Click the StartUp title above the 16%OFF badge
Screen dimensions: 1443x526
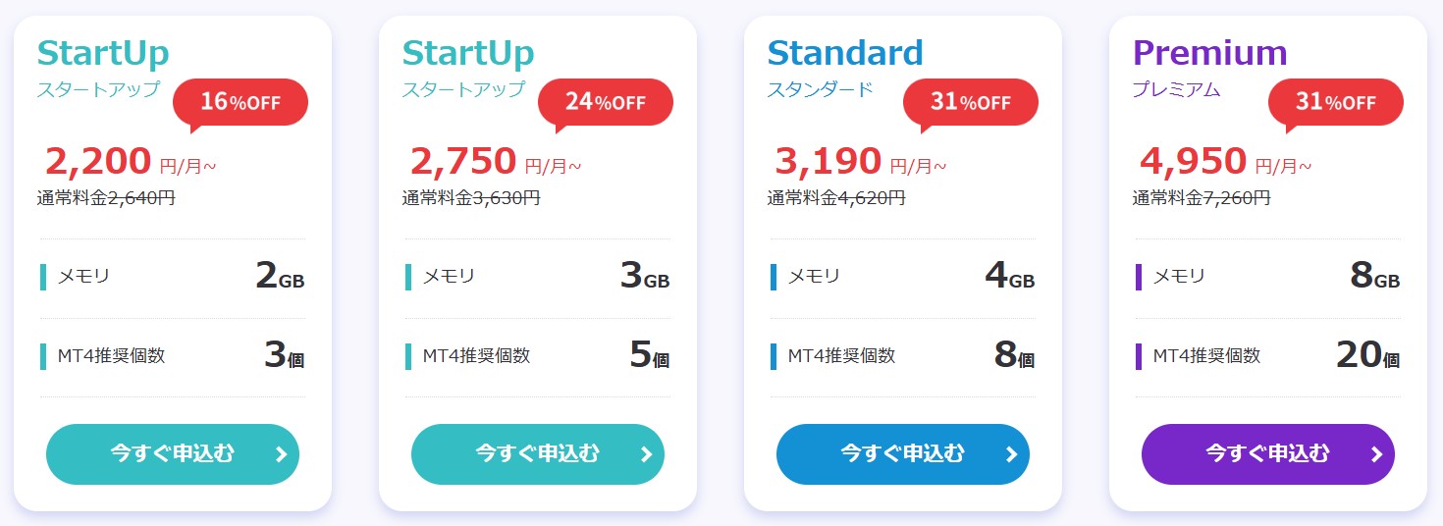(x=103, y=52)
